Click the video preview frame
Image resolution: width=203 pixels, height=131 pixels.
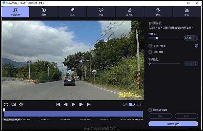73,60
